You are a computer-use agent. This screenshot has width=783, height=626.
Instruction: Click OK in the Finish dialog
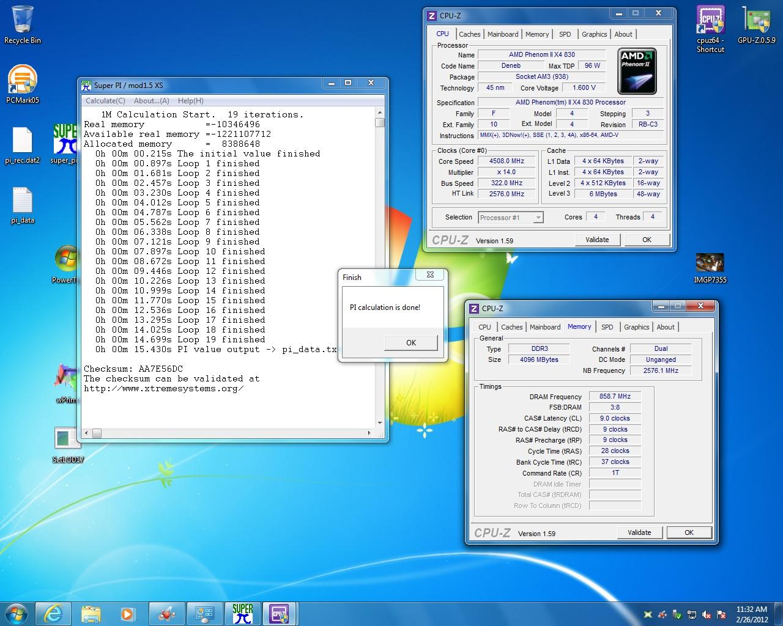click(411, 342)
